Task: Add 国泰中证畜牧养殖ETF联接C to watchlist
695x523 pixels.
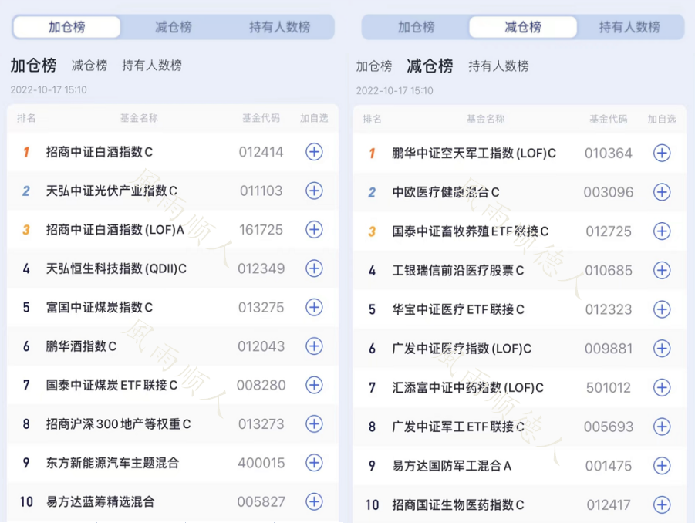Action: 662,231
